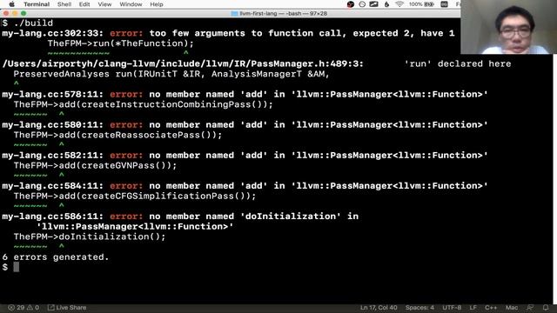Zoom Terminal with the green button
Viewport: 557px width, 313px height.
coord(23,13)
